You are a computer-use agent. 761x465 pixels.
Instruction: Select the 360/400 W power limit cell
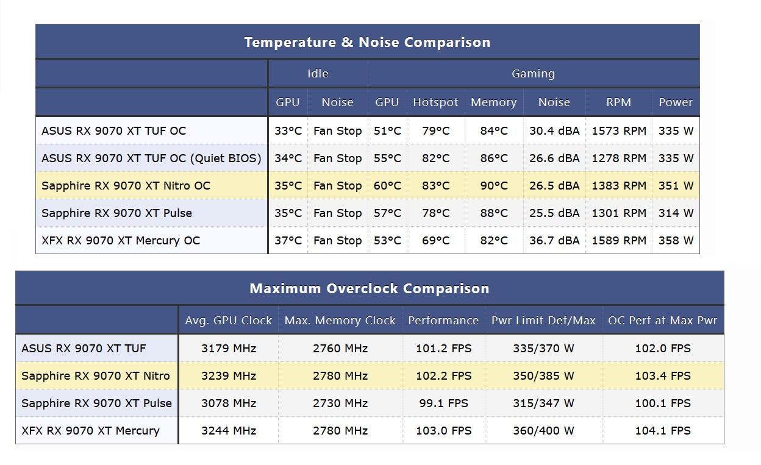[543, 431]
